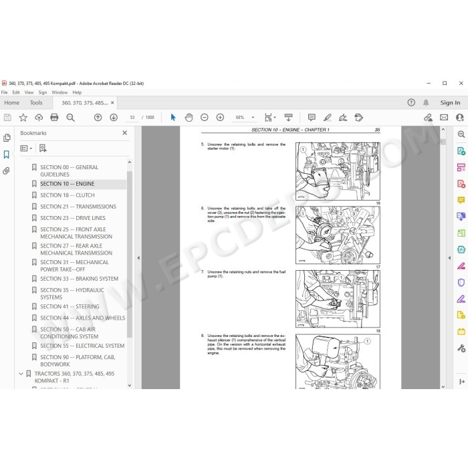Go to previous page arrow
Image resolution: width=468 pixels, height=468 pixels.
98,118
